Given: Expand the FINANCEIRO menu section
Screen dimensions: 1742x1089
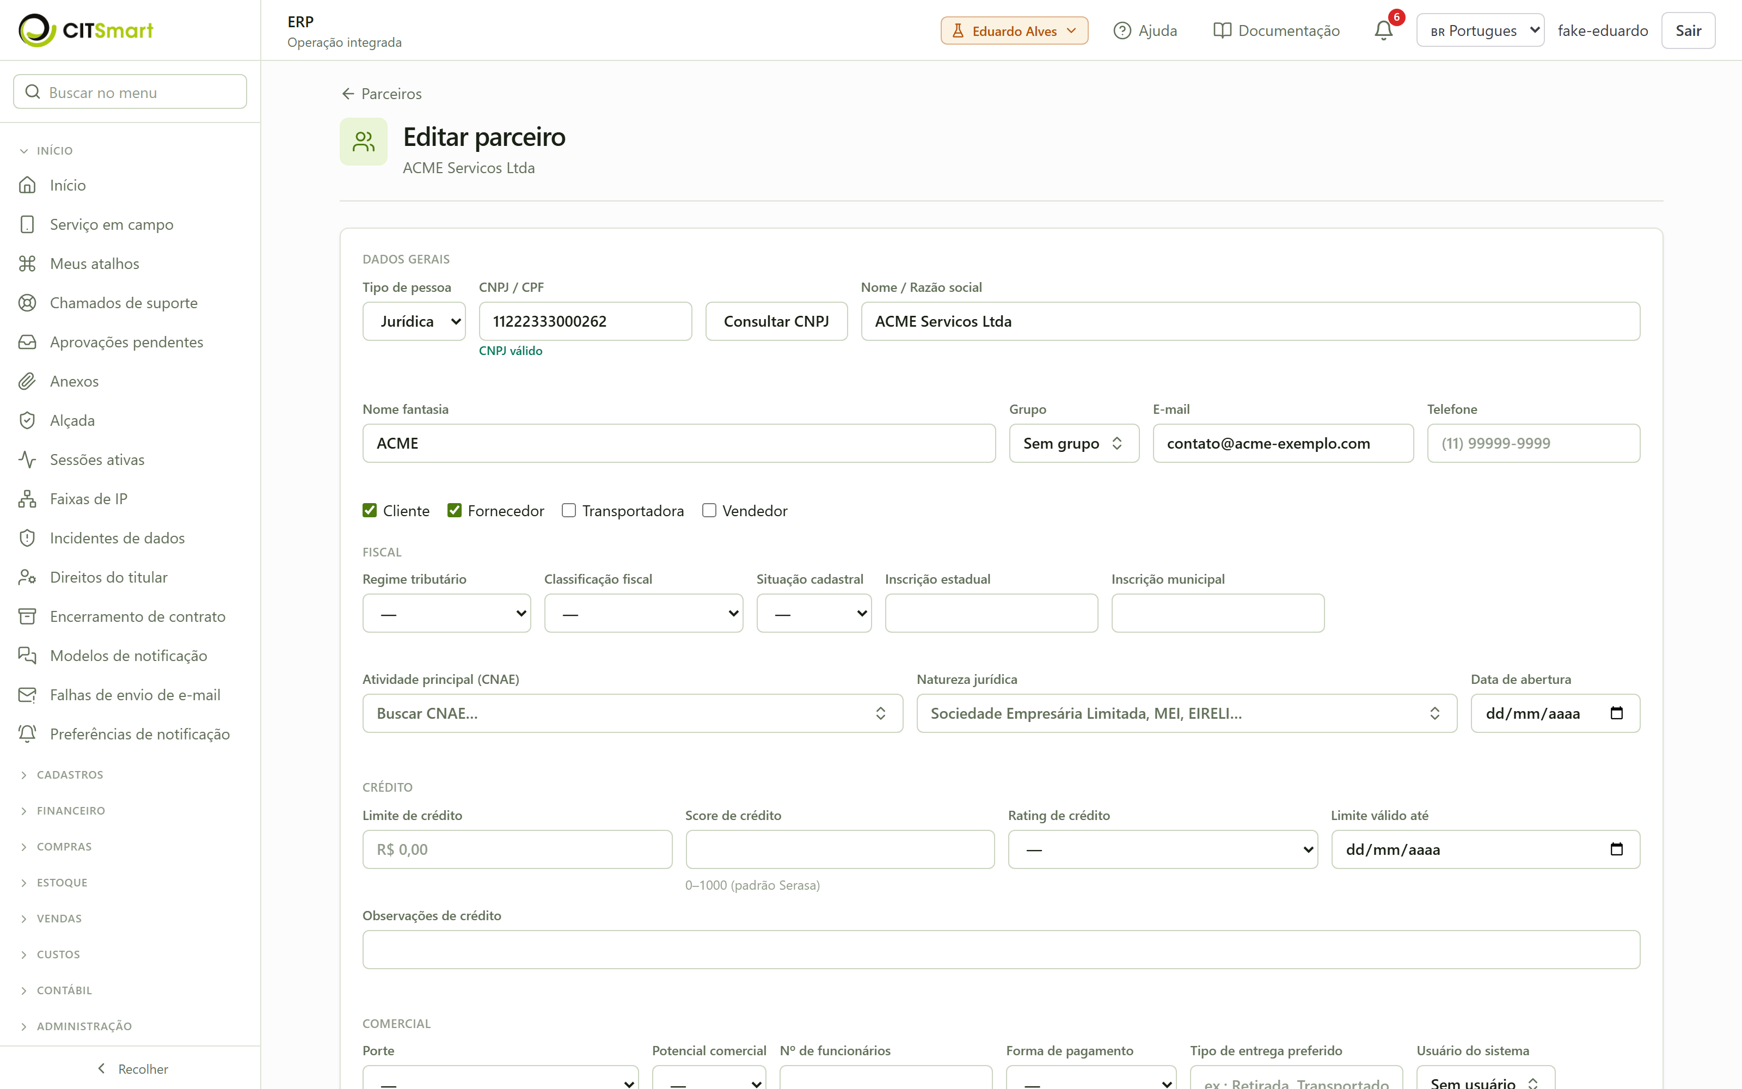Looking at the screenshot, I should pos(71,811).
